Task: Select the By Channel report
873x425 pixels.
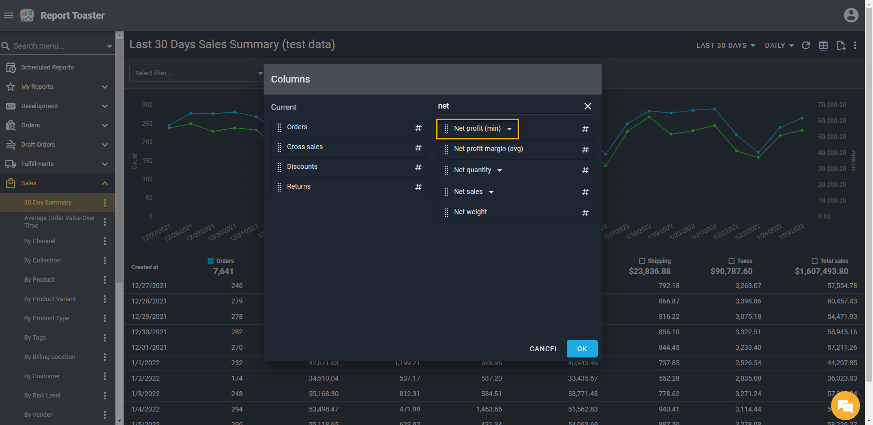Action: pos(40,241)
